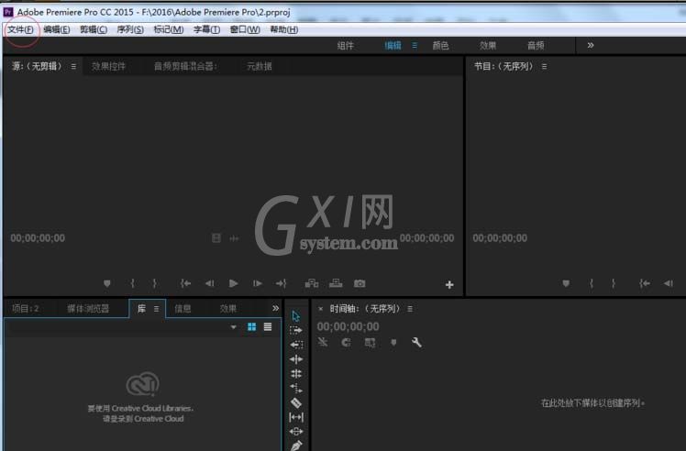686x451 pixels.
Task: Select the Selection tool arrow
Action: 295,316
